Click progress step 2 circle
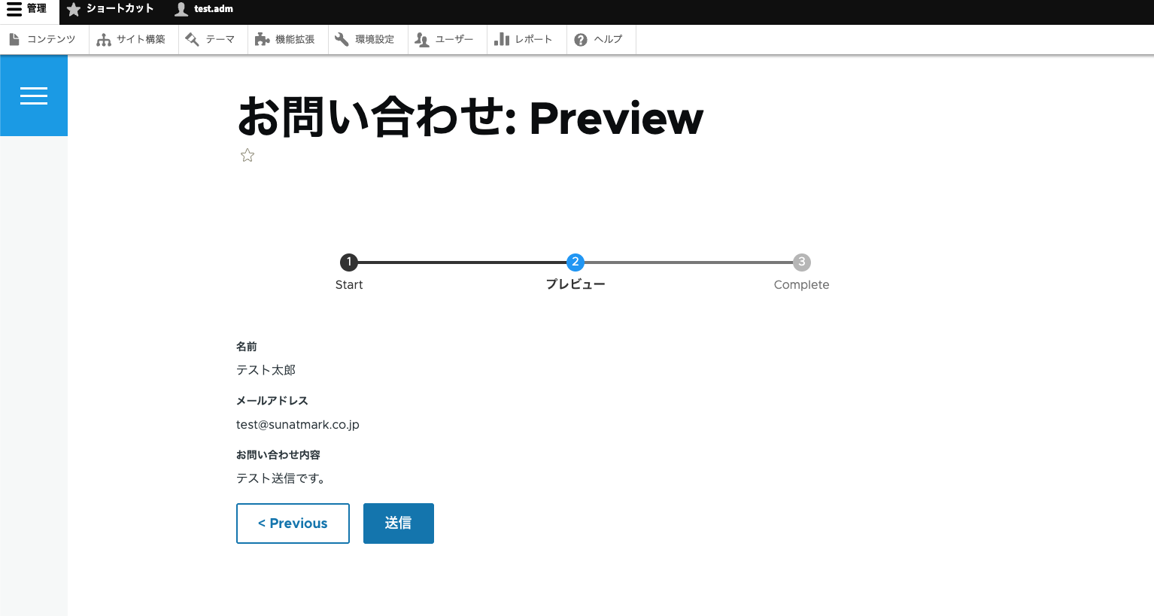This screenshot has width=1154, height=616. 575,262
